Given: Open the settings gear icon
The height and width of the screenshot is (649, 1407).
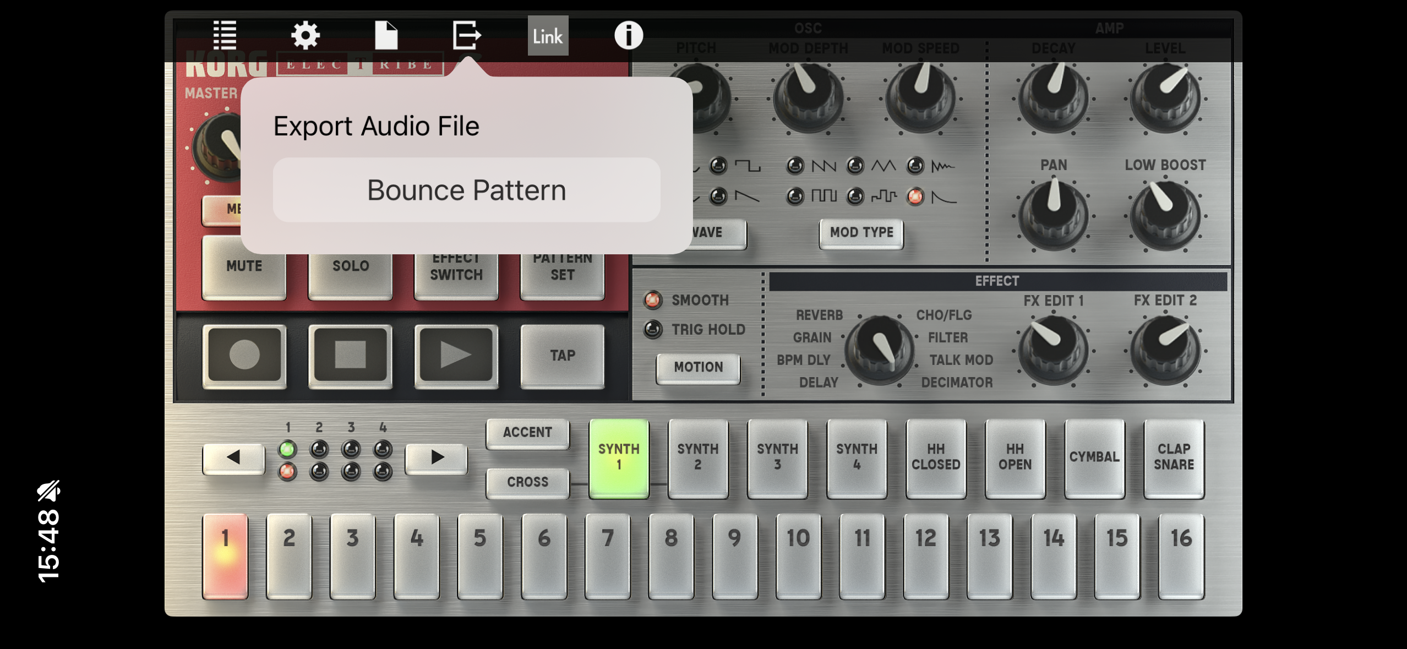Looking at the screenshot, I should [x=305, y=36].
